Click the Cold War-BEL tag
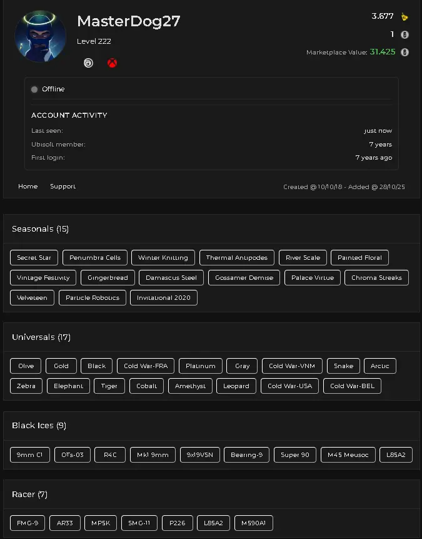Screen dimensions: 422x539 353,386
